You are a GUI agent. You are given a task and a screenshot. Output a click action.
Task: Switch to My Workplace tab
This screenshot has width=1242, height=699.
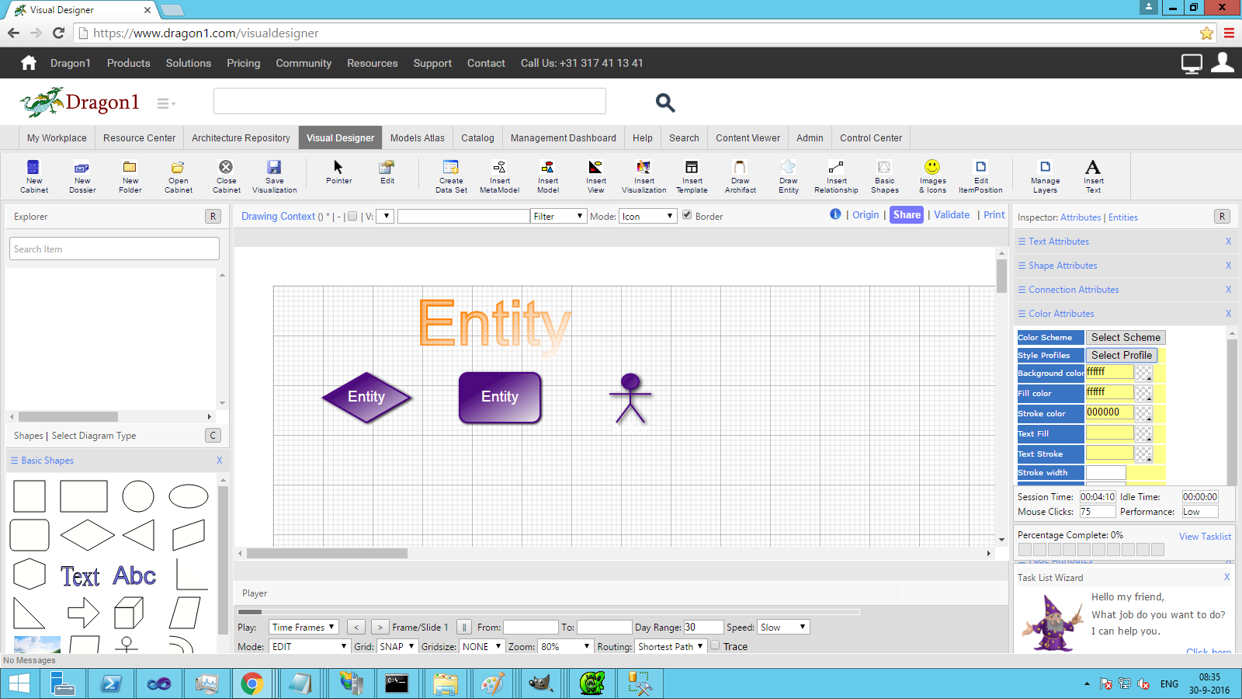pyautogui.click(x=57, y=137)
